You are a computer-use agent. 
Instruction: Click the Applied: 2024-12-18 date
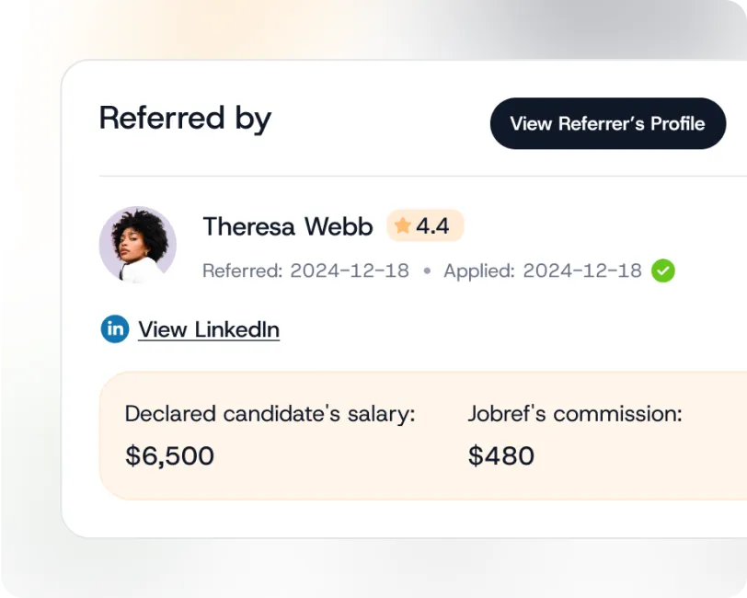click(542, 270)
